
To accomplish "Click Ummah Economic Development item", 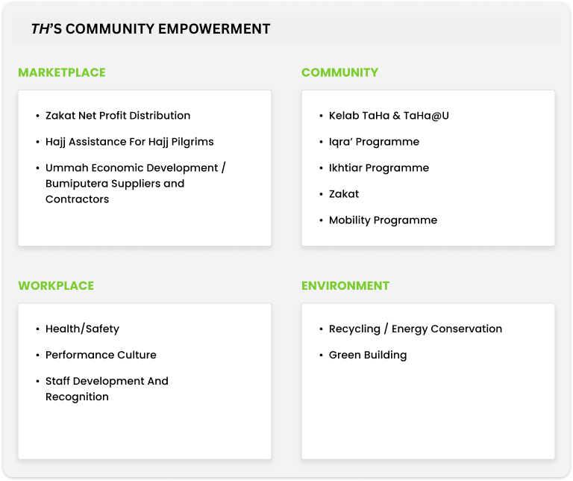I will [x=136, y=183].
